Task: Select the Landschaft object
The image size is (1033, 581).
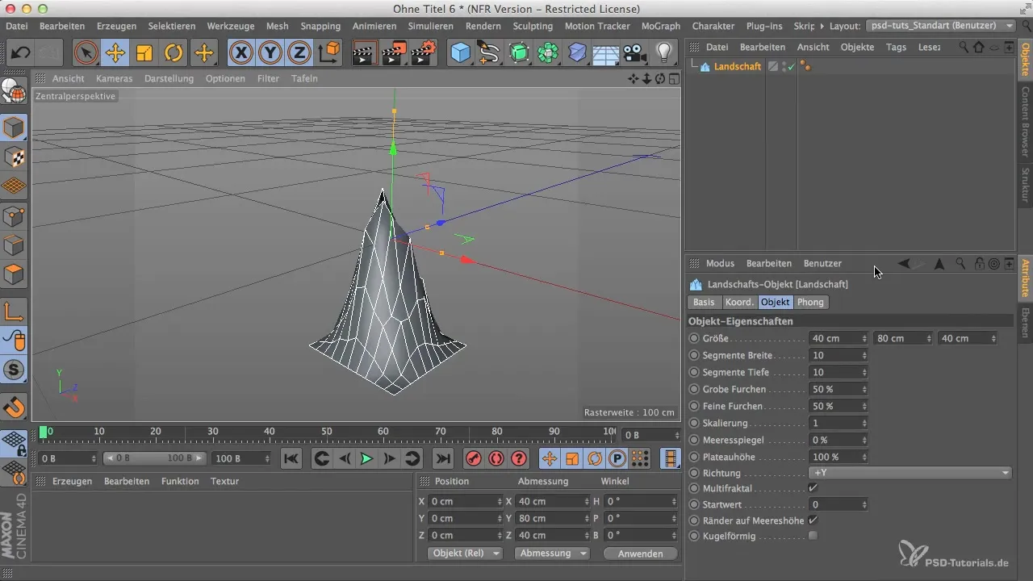Action: [738, 66]
